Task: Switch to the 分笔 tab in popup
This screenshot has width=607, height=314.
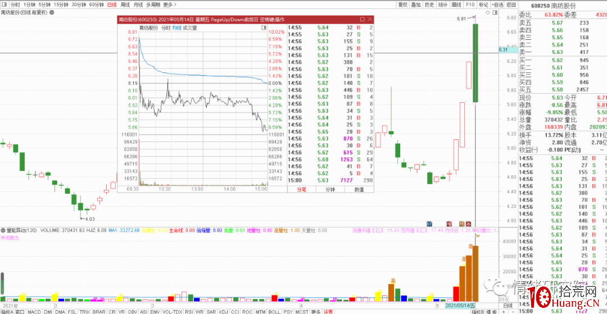Action: pos(302,189)
